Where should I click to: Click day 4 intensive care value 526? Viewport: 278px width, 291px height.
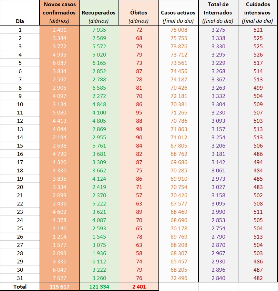[x=258, y=55]
